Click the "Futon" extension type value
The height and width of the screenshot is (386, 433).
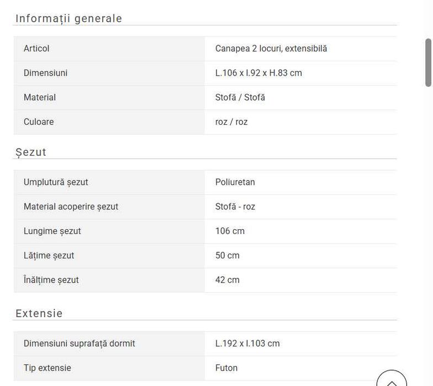pyautogui.click(x=226, y=368)
